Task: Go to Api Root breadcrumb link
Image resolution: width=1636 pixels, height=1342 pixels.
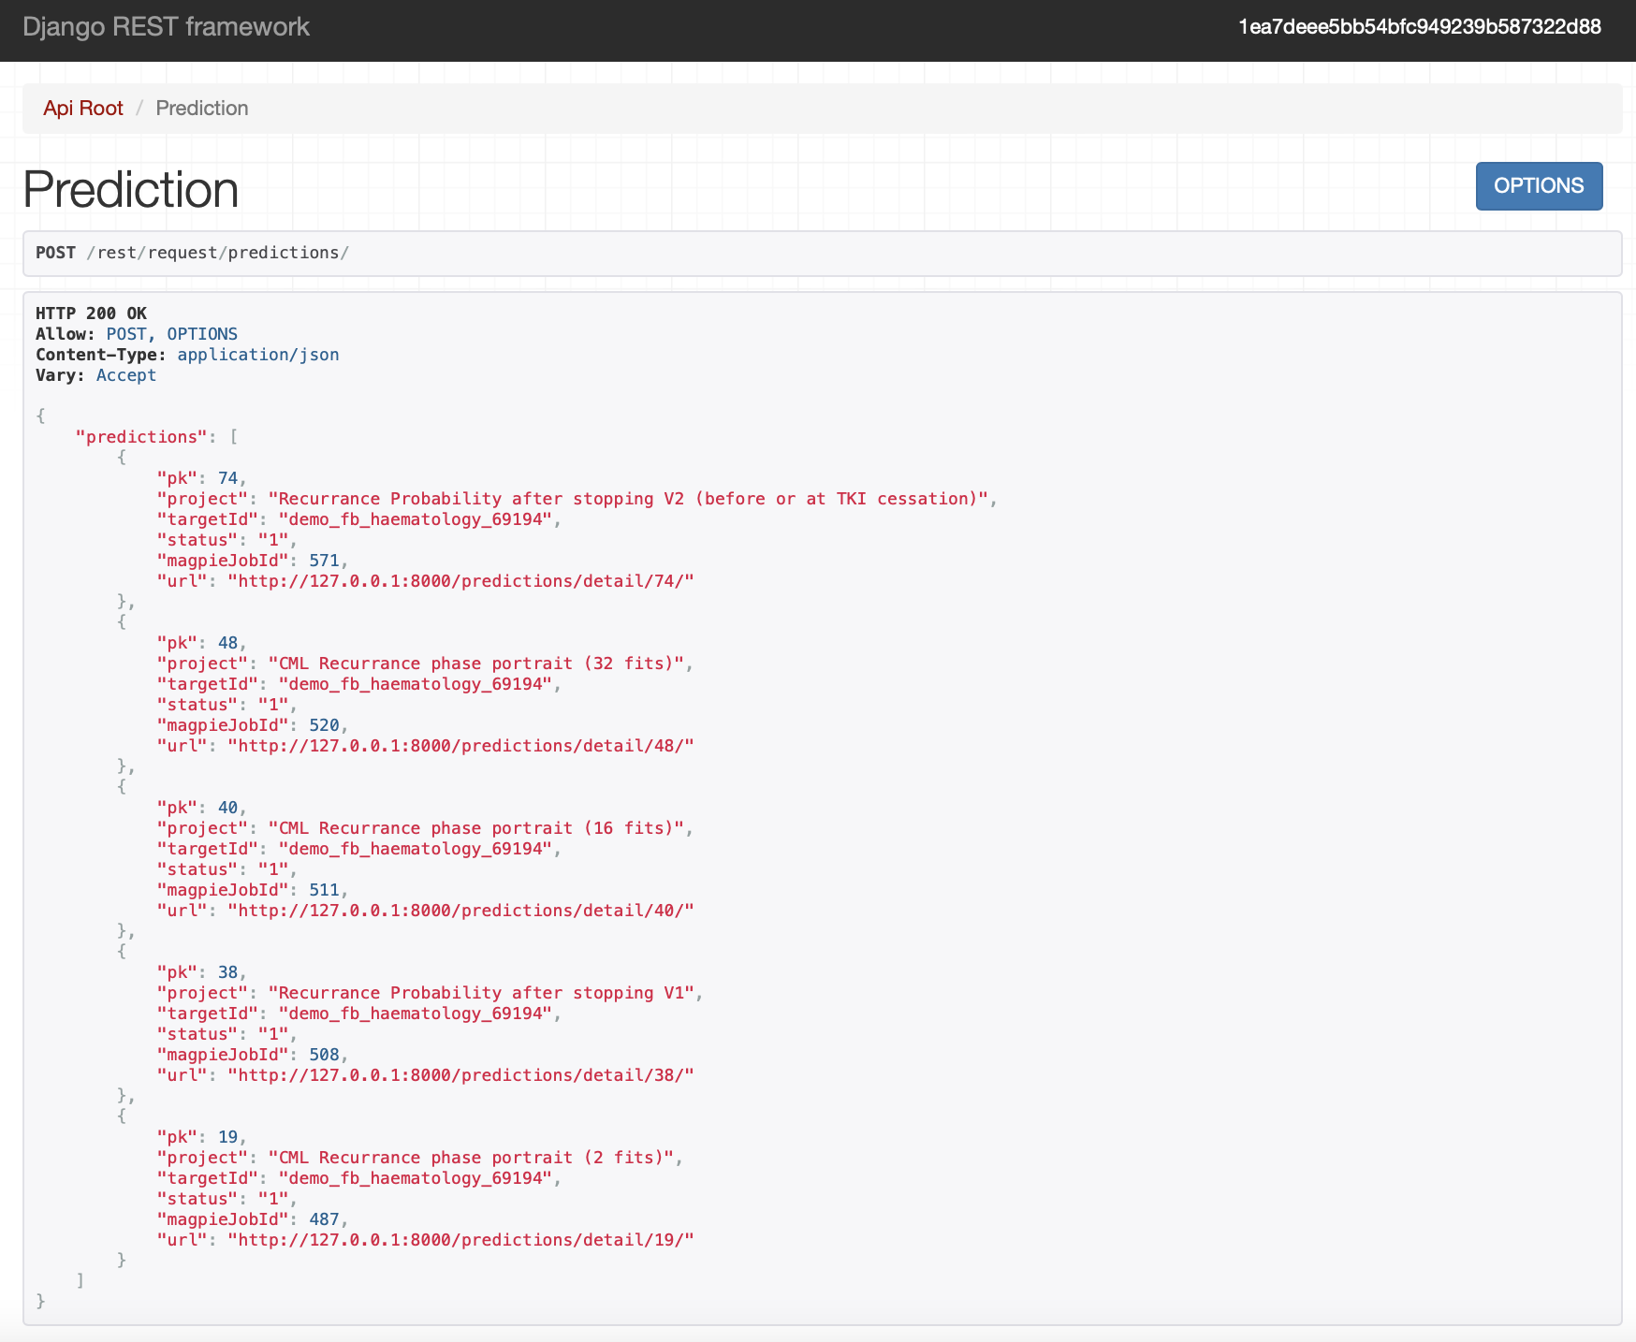Action: click(x=83, y=109)
